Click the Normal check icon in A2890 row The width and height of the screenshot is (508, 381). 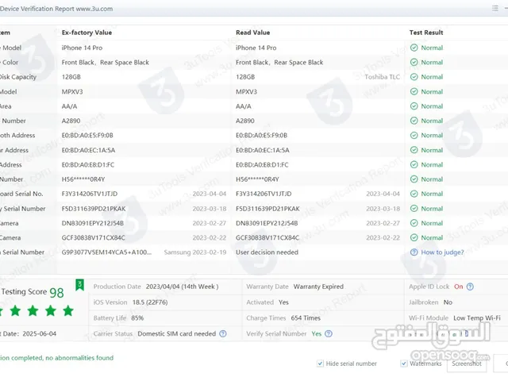(414, 121)
